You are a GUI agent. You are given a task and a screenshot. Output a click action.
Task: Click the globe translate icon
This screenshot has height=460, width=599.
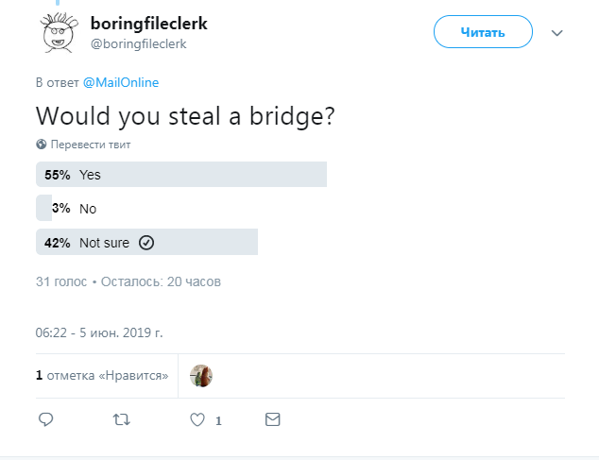click(x=42, y=145)
